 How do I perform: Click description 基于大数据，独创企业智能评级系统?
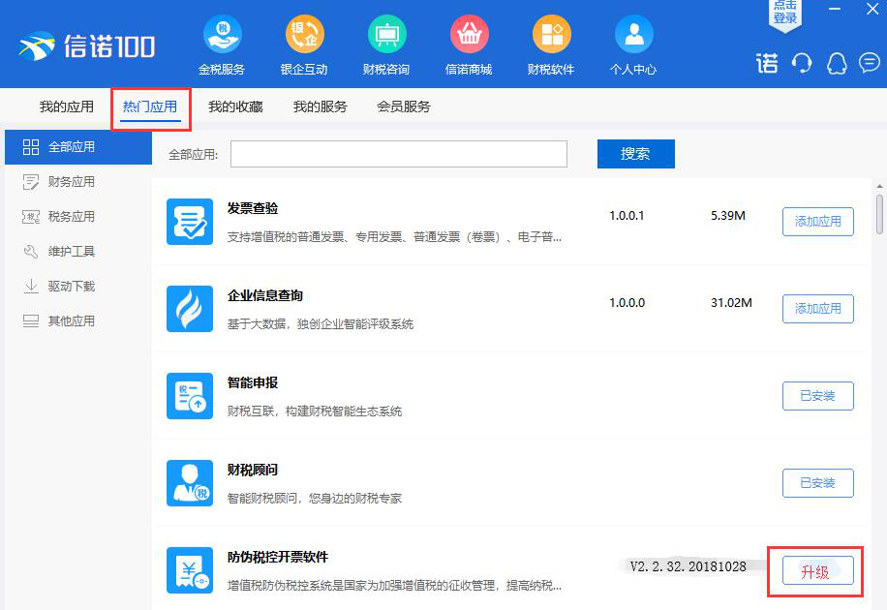[x=321, y=324]
